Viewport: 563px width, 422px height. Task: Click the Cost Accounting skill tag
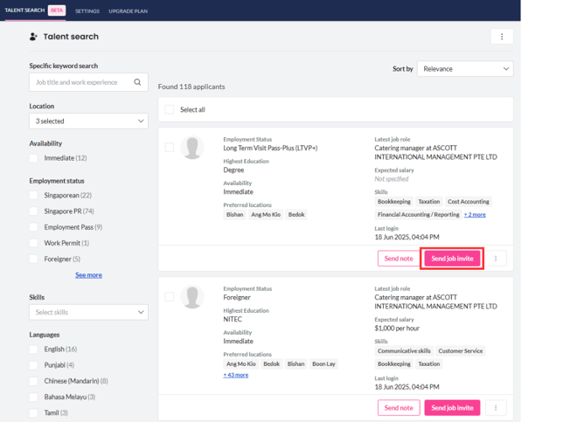pos(469,202)
